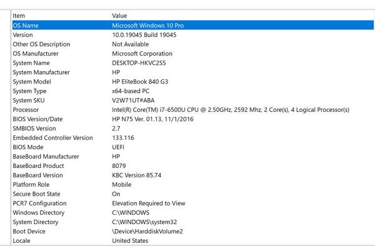
Task: Click the UEFI value
Action: point(118,147)
